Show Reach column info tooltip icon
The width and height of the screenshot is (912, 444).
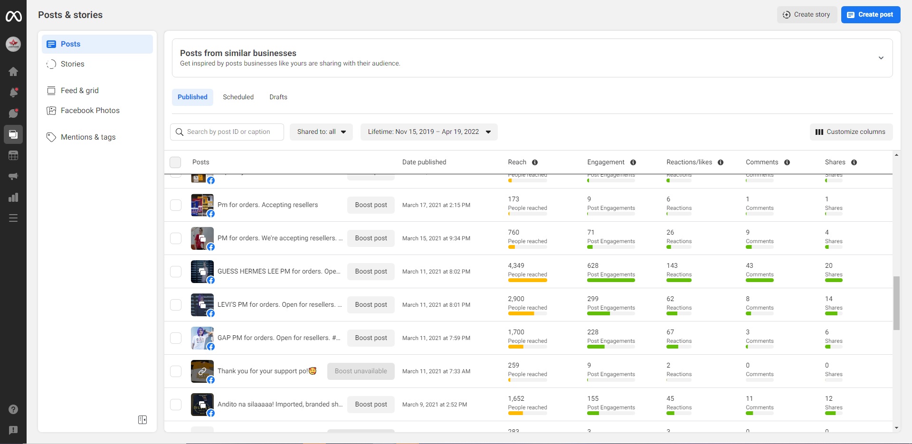tap(535, 162)
